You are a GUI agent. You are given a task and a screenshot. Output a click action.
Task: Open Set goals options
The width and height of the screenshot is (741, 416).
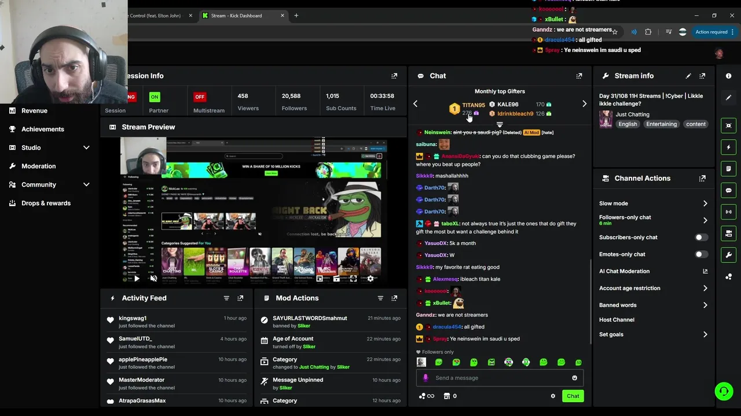[653, 335]
